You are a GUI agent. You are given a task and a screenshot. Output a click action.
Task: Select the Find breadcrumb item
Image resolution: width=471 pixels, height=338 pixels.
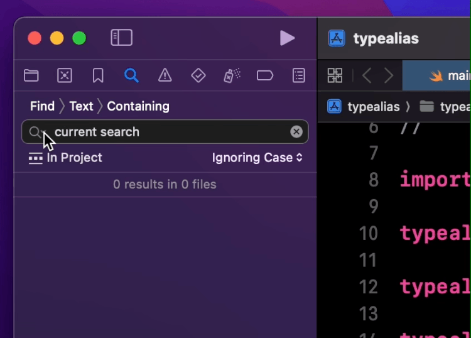[42, 106]
